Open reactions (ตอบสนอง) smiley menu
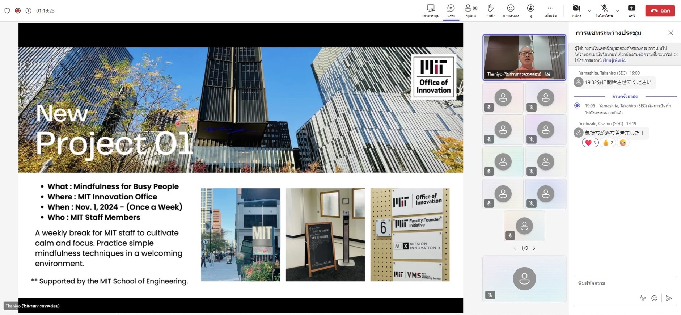The width and height of the screenshot is (681, 315). [511, 10]
